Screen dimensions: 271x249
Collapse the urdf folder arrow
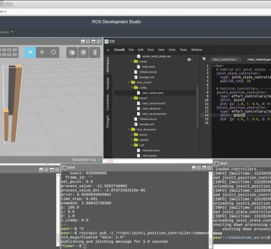click(132, 145)
